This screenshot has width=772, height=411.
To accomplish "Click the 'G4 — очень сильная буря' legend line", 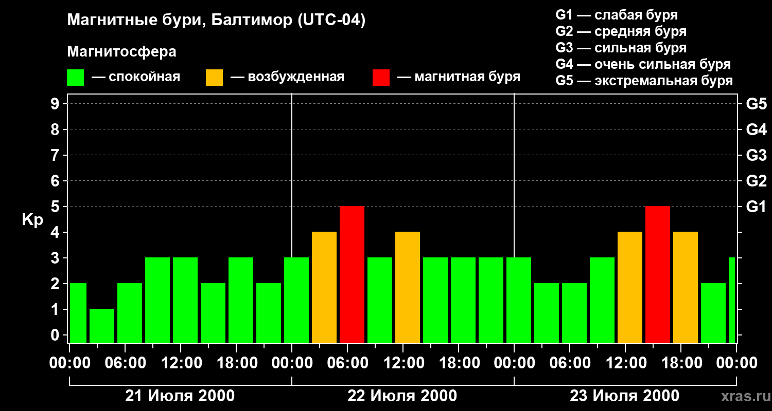I will coord(643,64).
